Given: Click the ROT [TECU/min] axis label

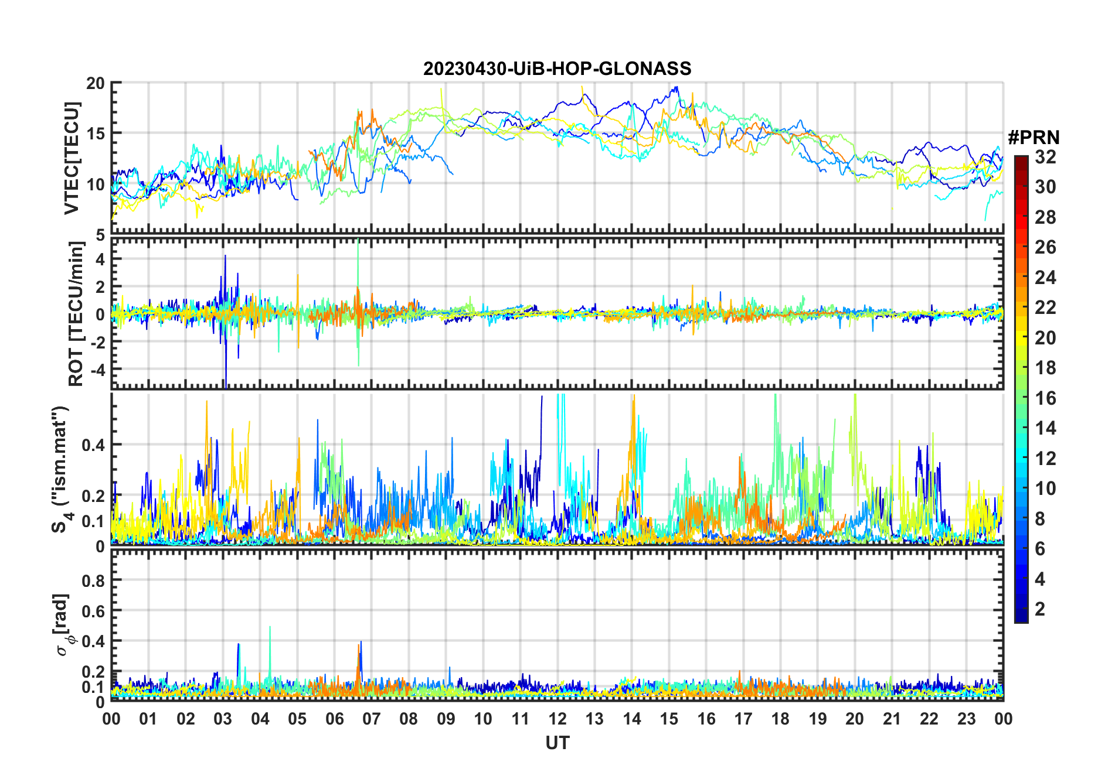Looking at the screenshot, I should pos(76,314).
